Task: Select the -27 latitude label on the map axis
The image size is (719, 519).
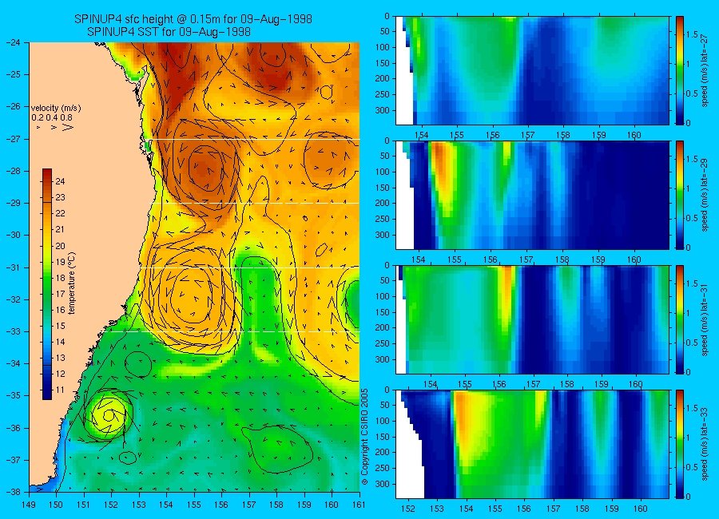Action: [13, 139]
